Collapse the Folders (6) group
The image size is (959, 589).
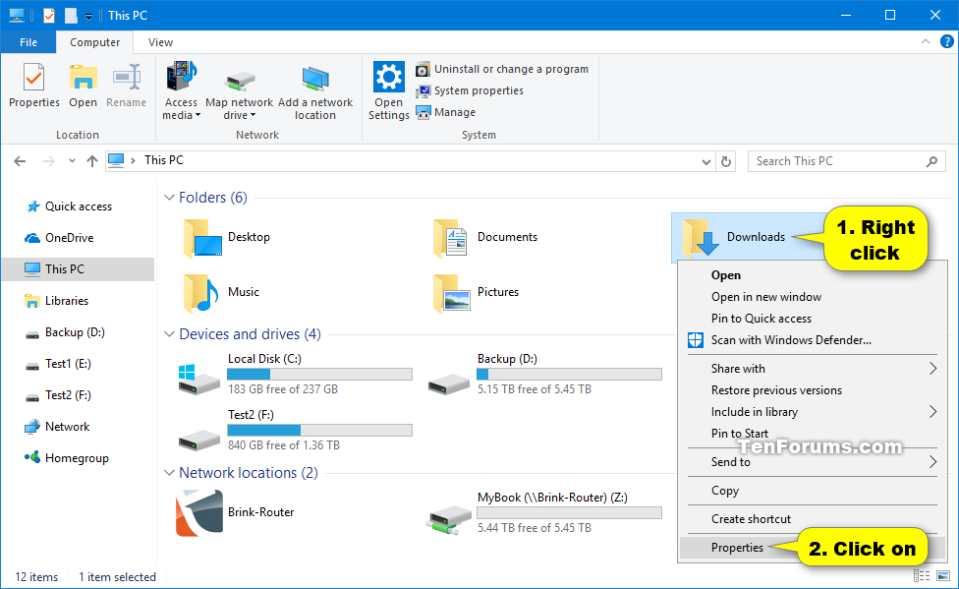169,198
